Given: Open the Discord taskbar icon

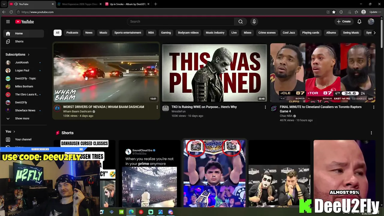Looking at the screenshot, I should click(x=170, y=212).
